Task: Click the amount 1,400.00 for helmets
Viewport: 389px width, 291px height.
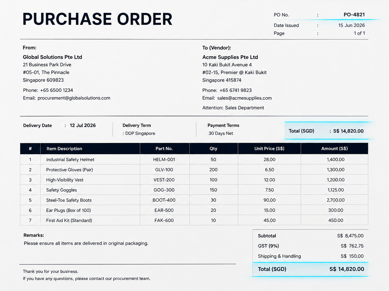Action: [336, 160]
